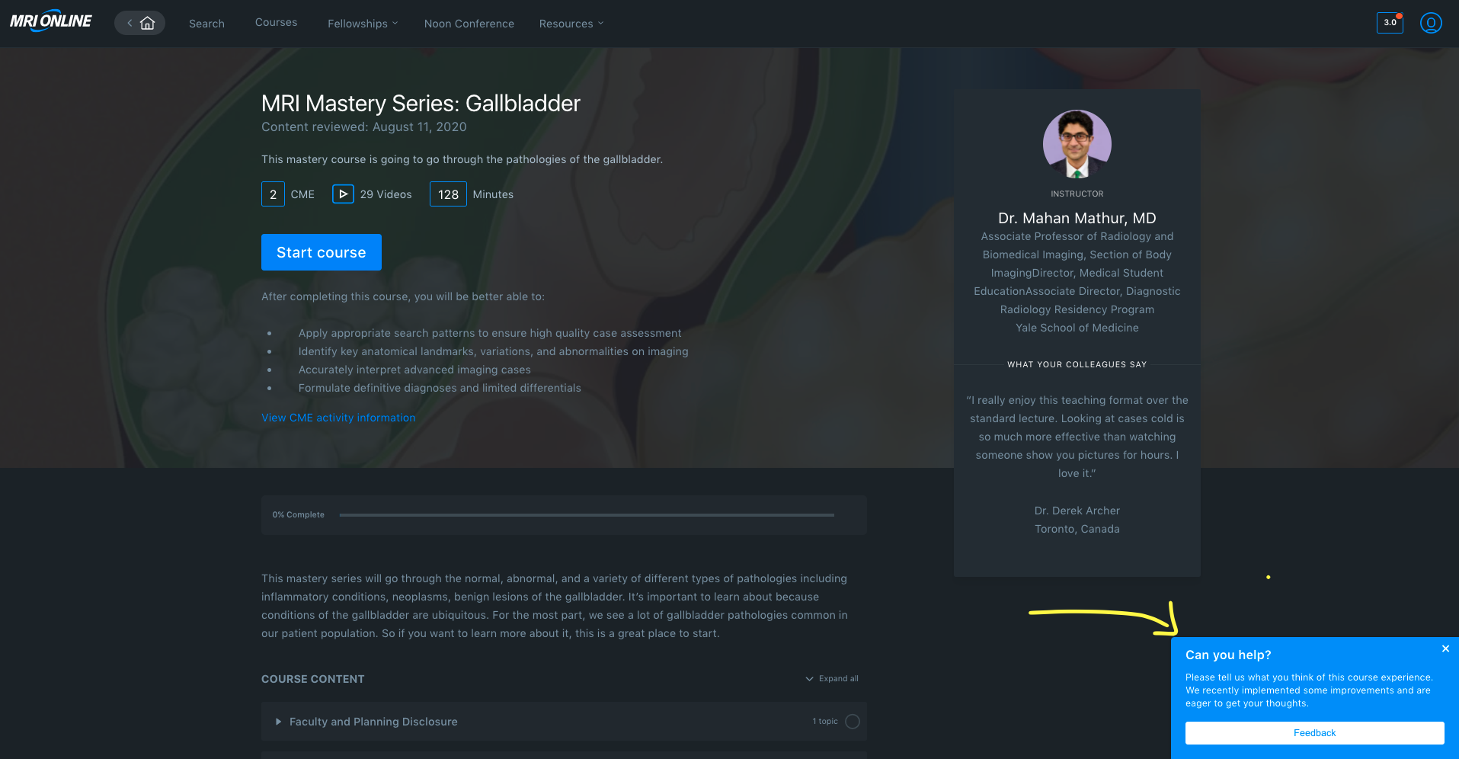Click the 0% Complete progress bar
Viewport: 1459px width, 759px height.
pos(586,515)
